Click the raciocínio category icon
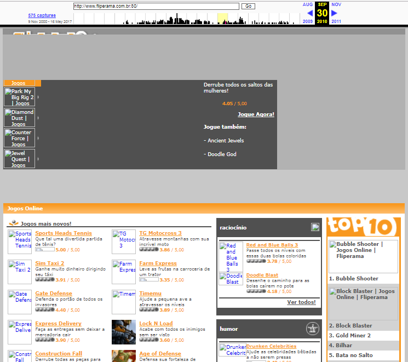Screen dimensions: 408x362 click(315, 227)
